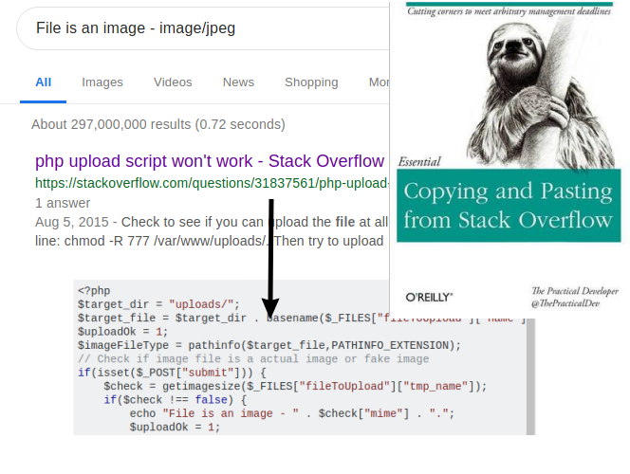This screenshot has width=630, height=474.
Task: Click the '<?php' code line
Action: pos(94,291)
